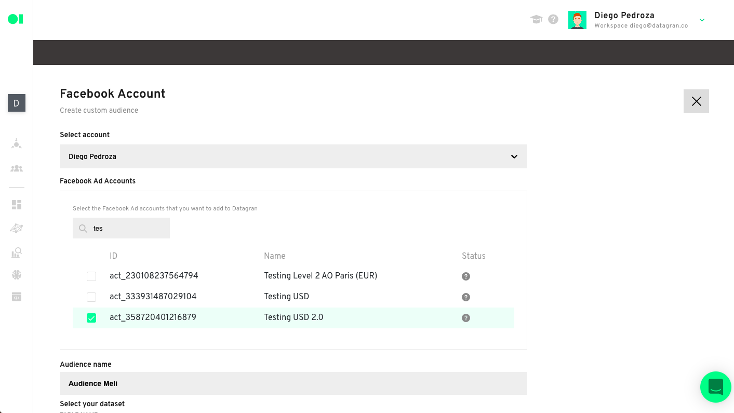Click Diego Pedroza's profile avatar picture
Viewport: 734px width, 413px height.
[x=577, y=20]
